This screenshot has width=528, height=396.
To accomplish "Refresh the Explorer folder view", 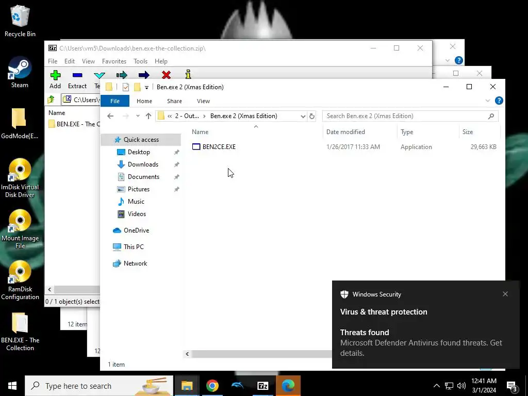I will (312, 116).
